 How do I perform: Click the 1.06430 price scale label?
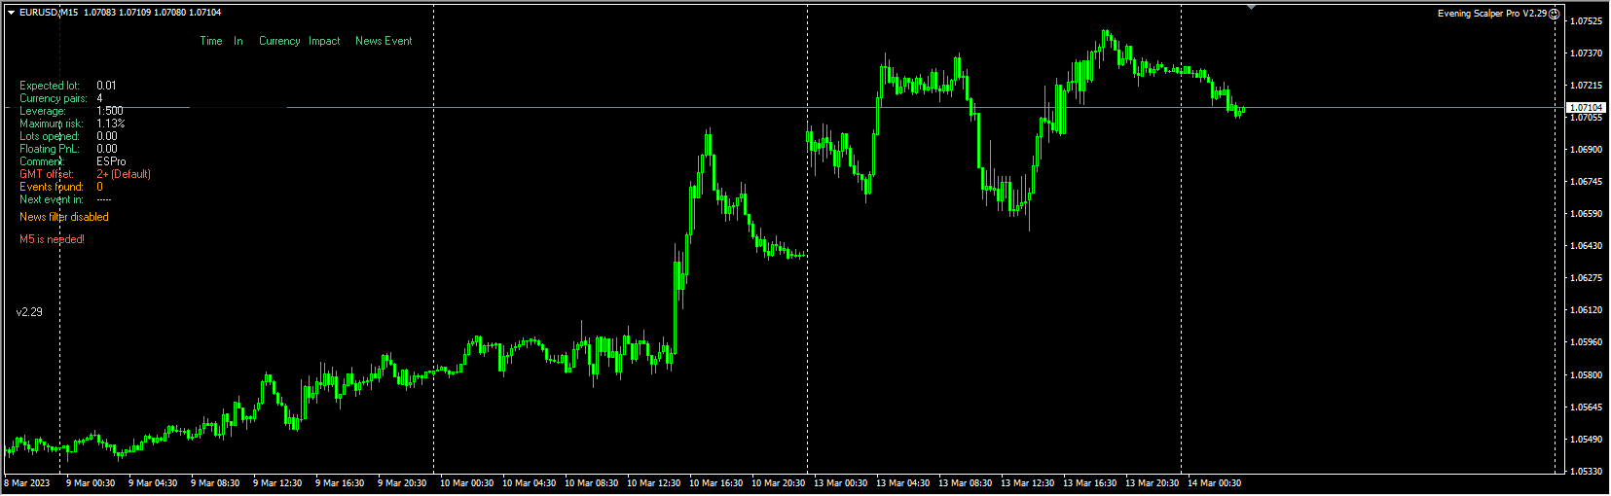pos(1587,246)
